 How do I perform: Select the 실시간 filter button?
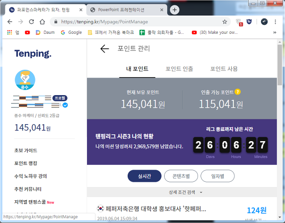click(145, 176)
